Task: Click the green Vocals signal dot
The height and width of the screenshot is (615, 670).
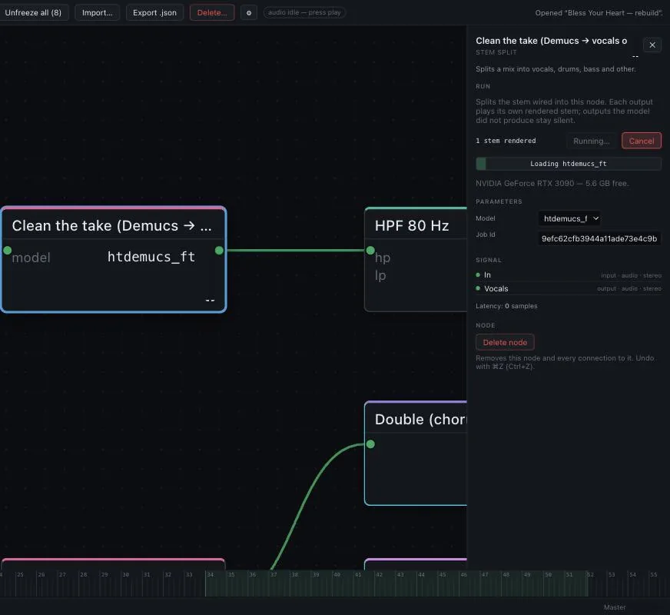Action: 478,288
